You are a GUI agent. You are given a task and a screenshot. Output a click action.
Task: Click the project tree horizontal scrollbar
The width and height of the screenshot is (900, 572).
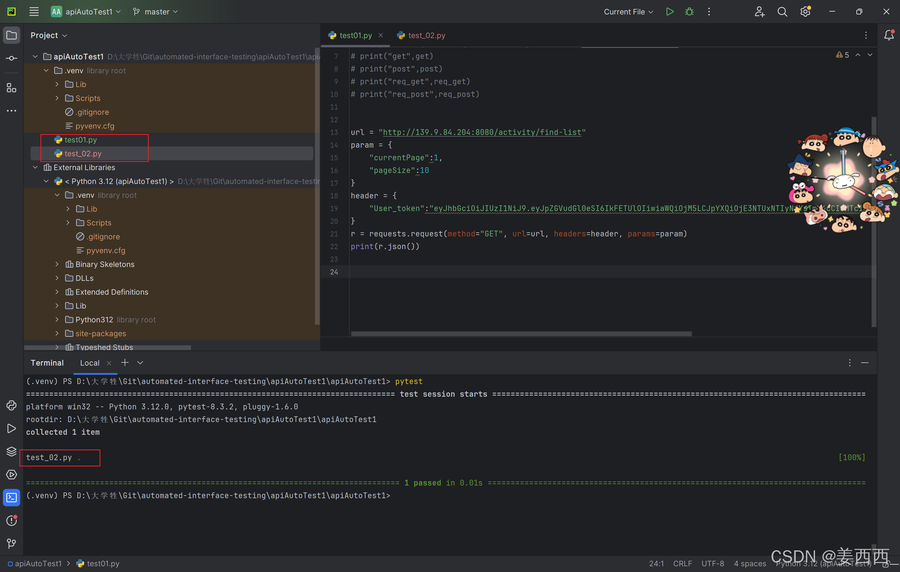108,347
